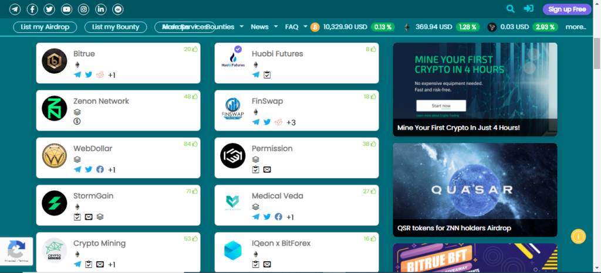Image resolution: width=601 pixels, height=273 pixels.
Task: Open the Quasar QSR tokens banner
Action: 475,190
